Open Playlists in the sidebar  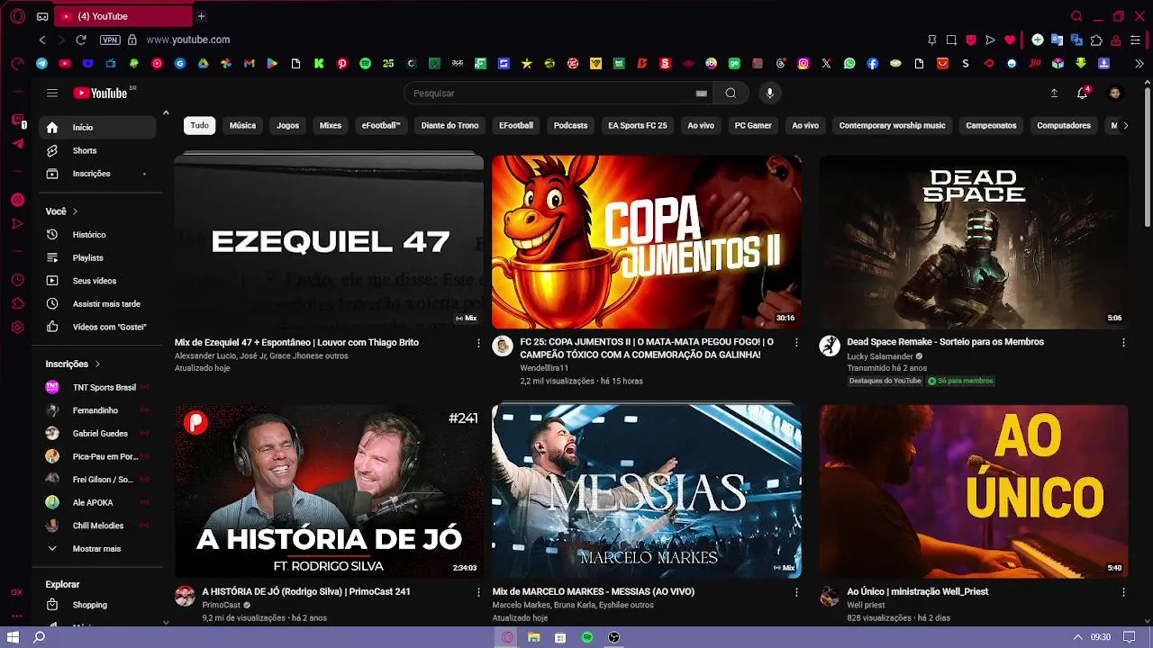(97, 257)
